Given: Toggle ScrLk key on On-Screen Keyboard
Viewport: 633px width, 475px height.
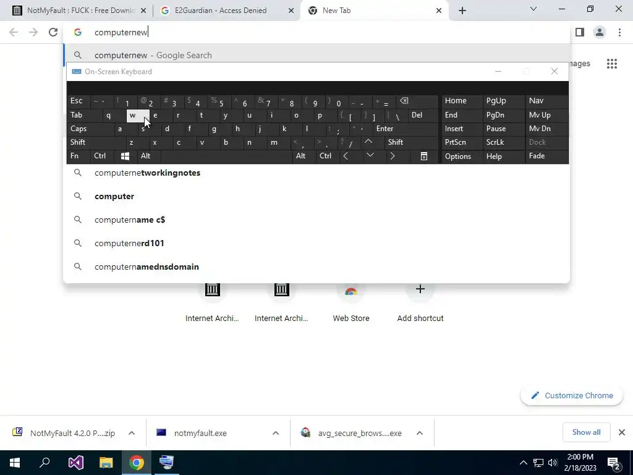Looking at the screenshot, I should click(x=503, y=142).
